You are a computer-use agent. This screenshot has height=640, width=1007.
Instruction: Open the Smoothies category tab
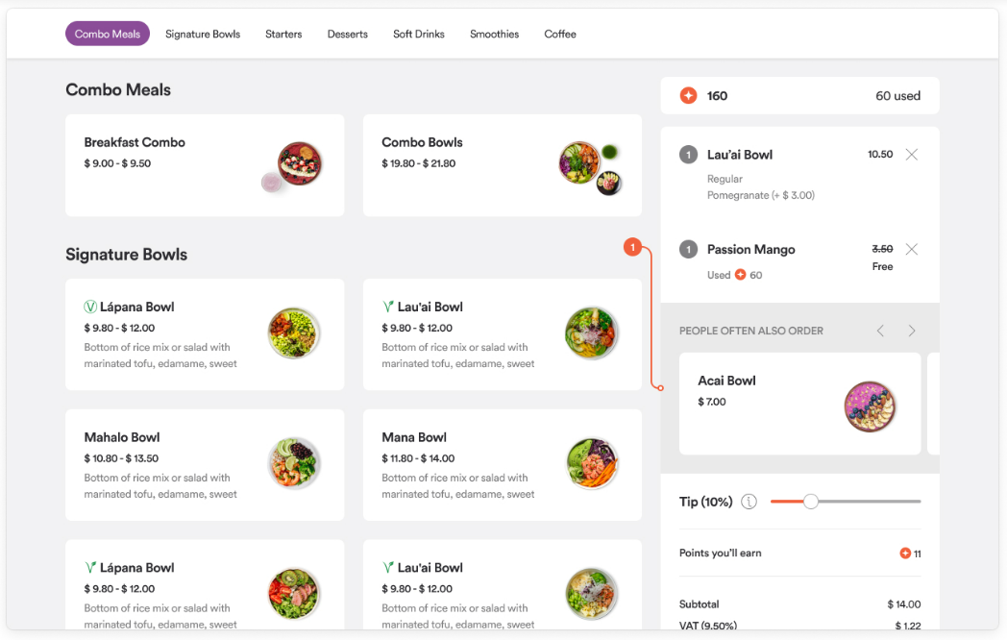tap(495, 34)
